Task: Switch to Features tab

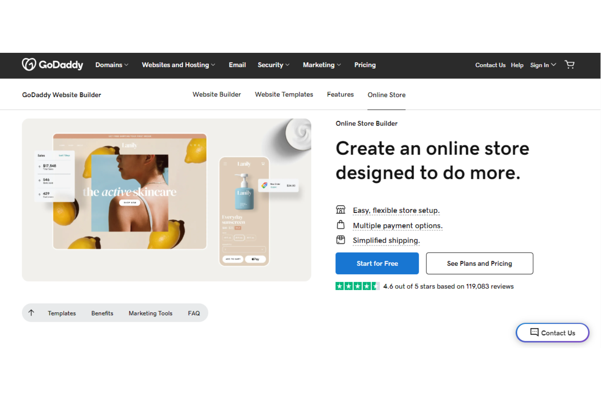Action: (340, 94)
